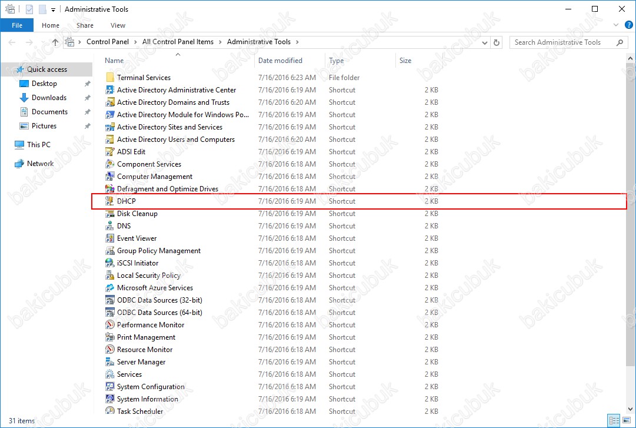Click the Disk Cleanup icon

[109, 214]
